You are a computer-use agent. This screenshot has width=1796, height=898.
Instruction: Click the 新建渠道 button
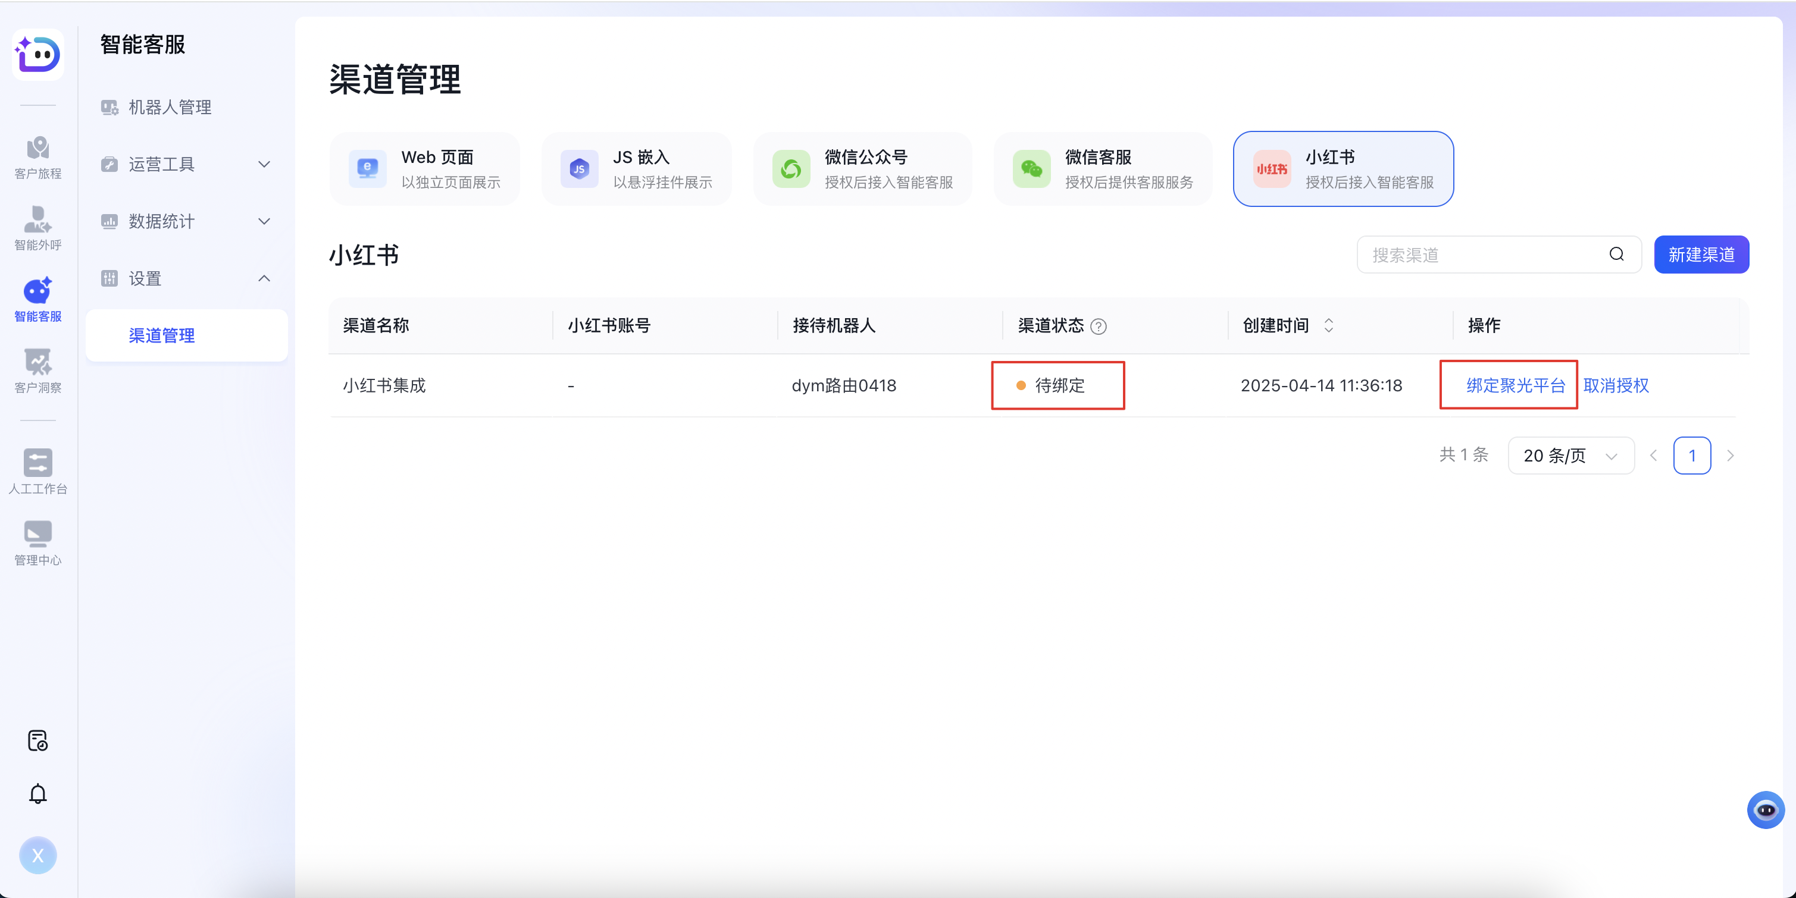tap(1701, 255)
